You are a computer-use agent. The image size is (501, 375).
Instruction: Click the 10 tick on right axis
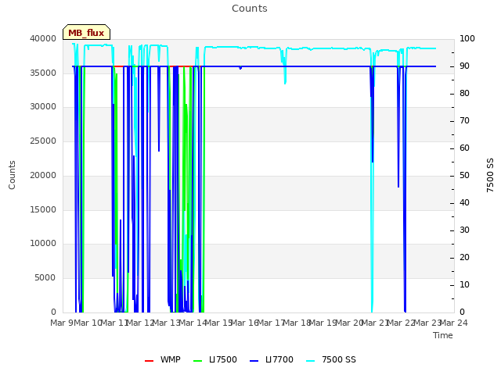pyautogui.click(x=464, y=284)
